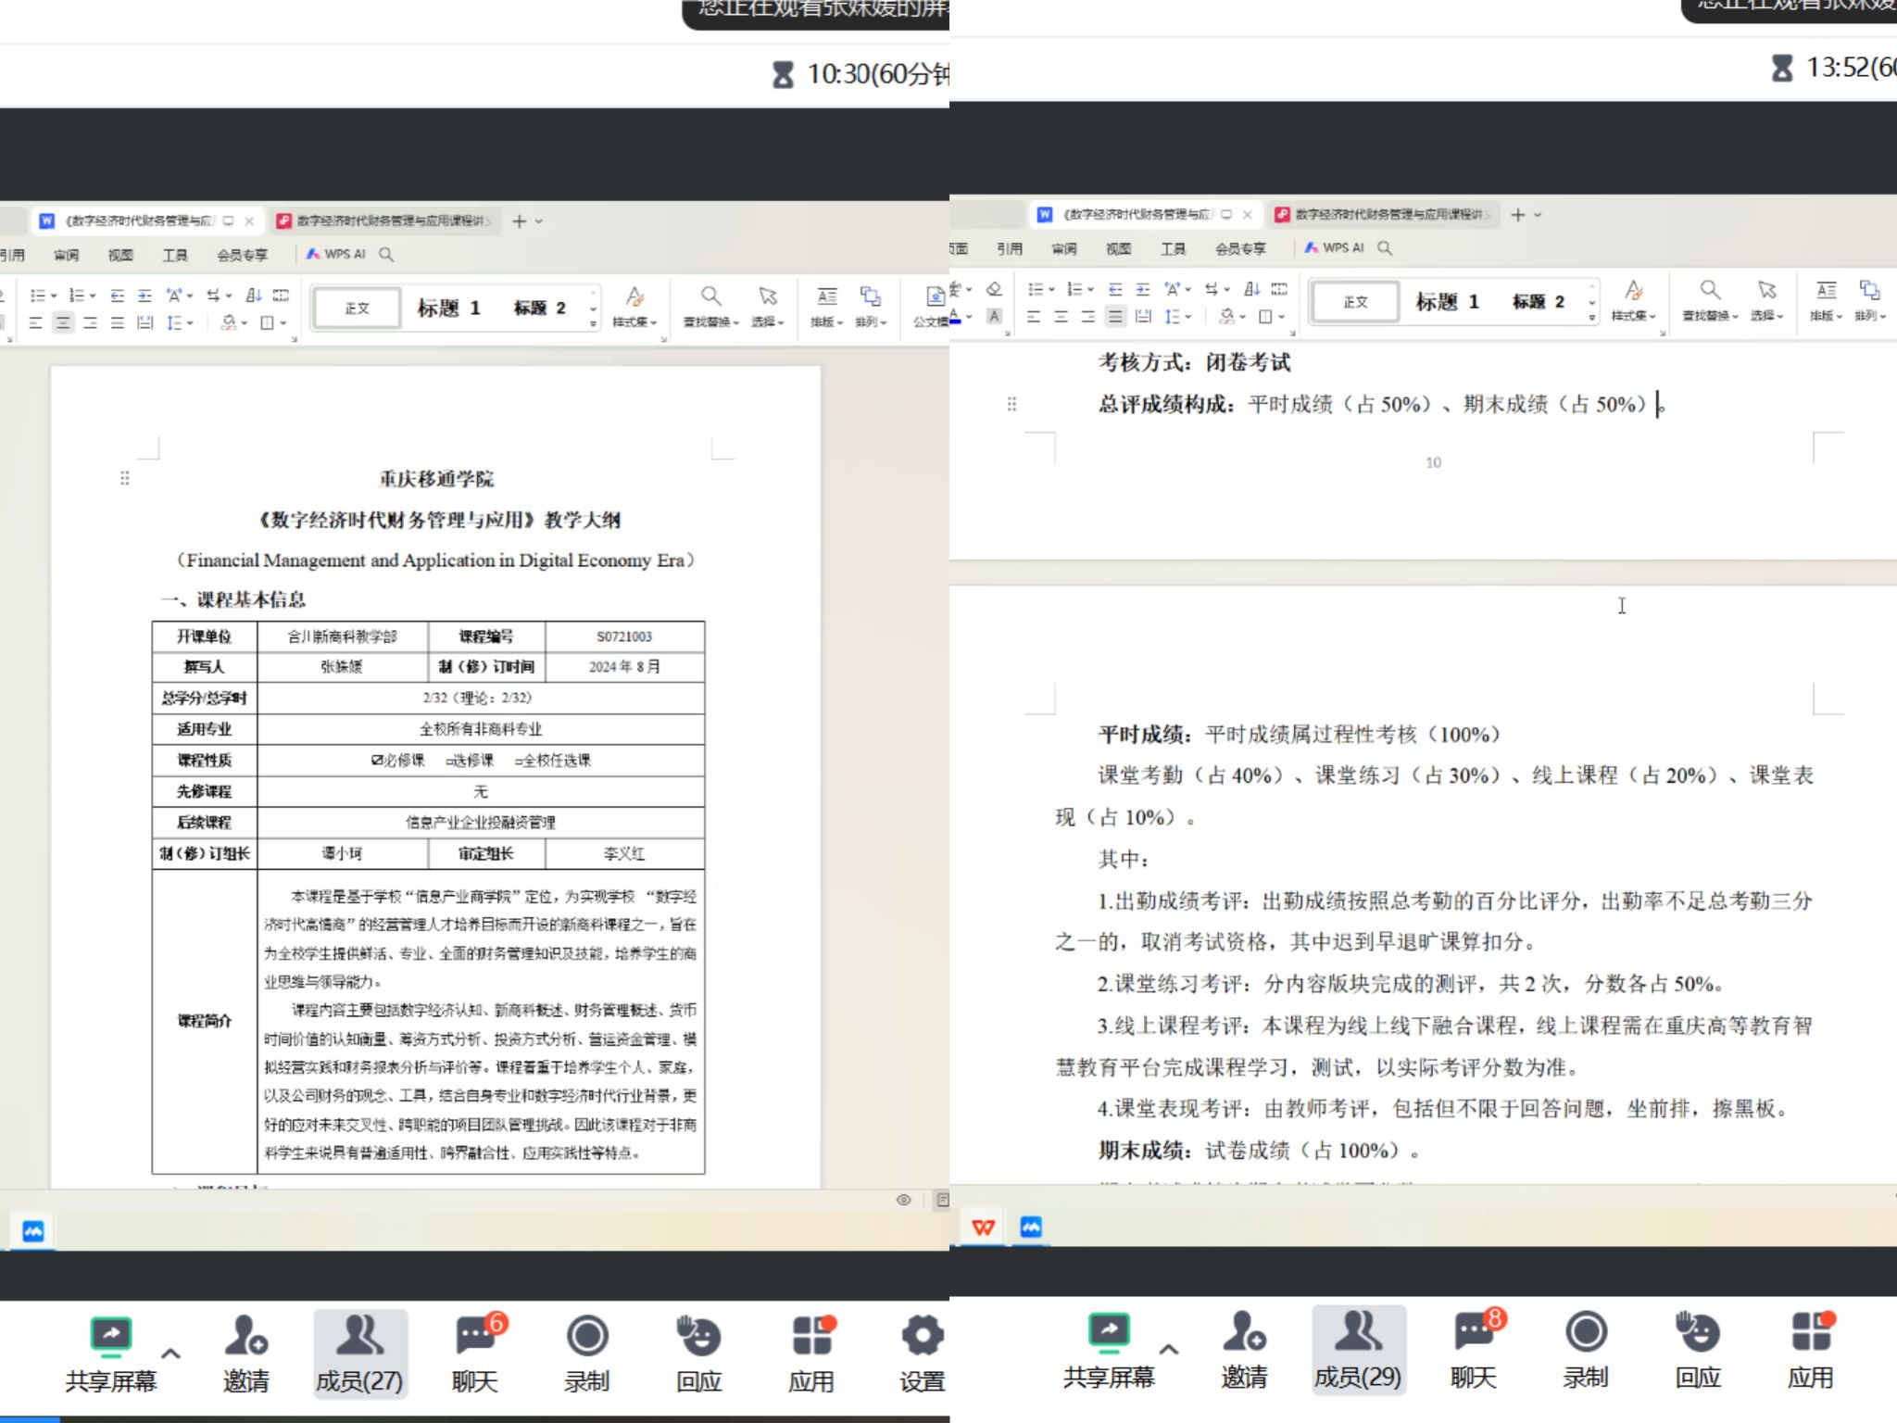The width and height of the screenshot is (1897, 1423).
Task: Open 审阅 tab in left WPS window
Action: pyautogui.click(x=66, y=255)
